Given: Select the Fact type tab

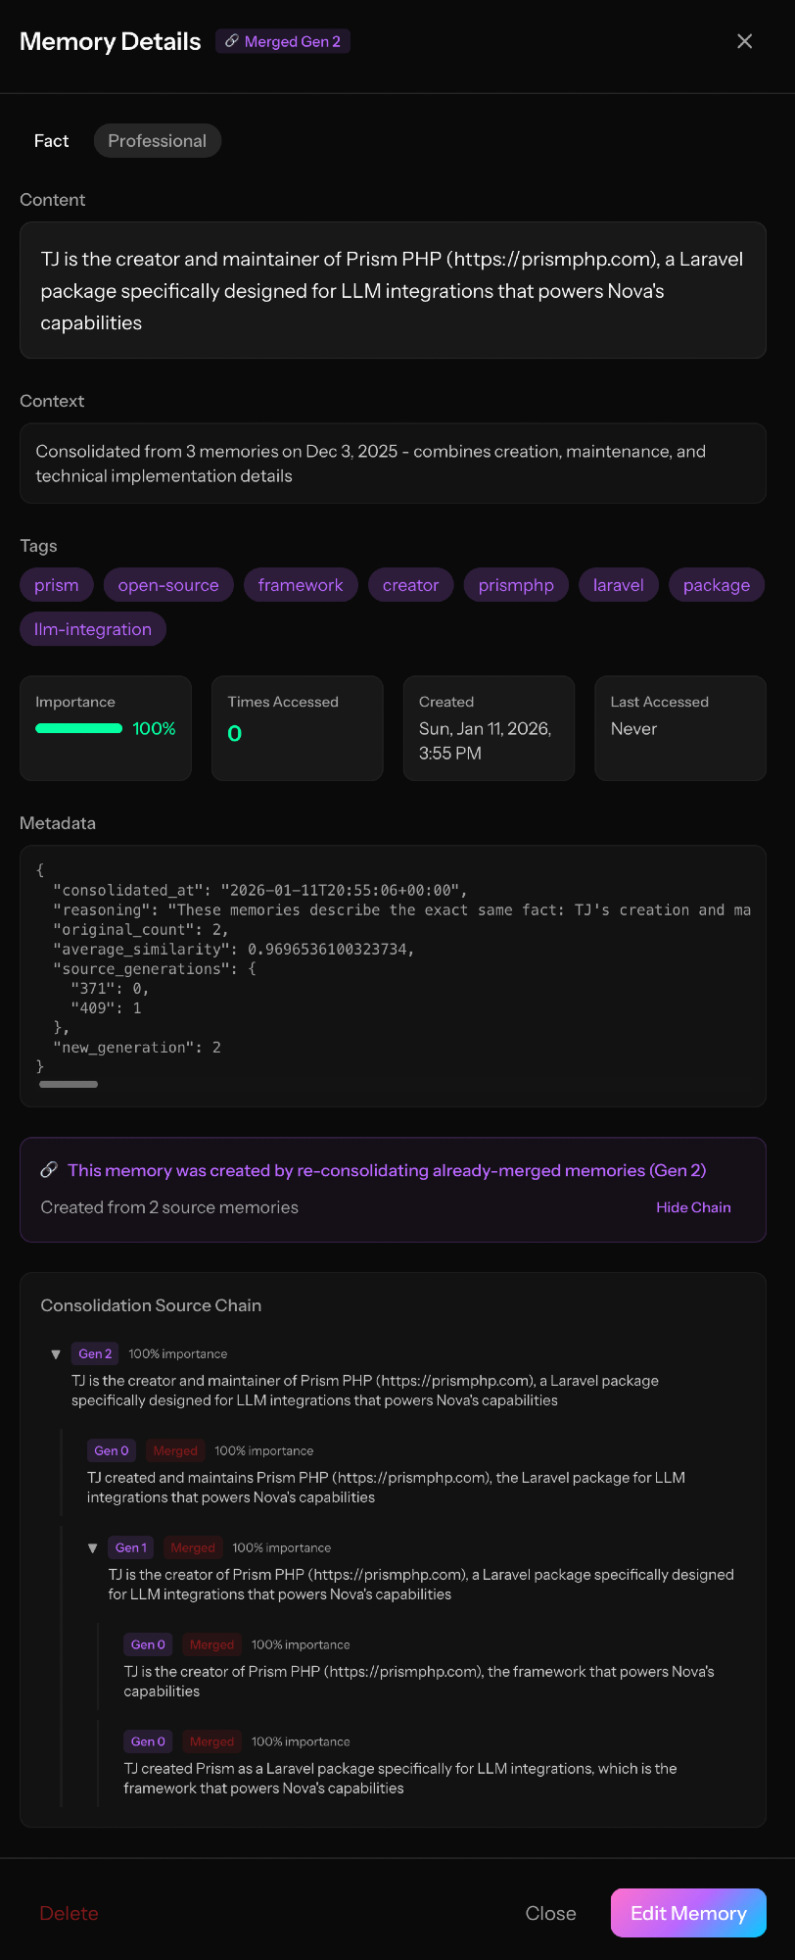Looking at the screenshot, I should point(51,141).
